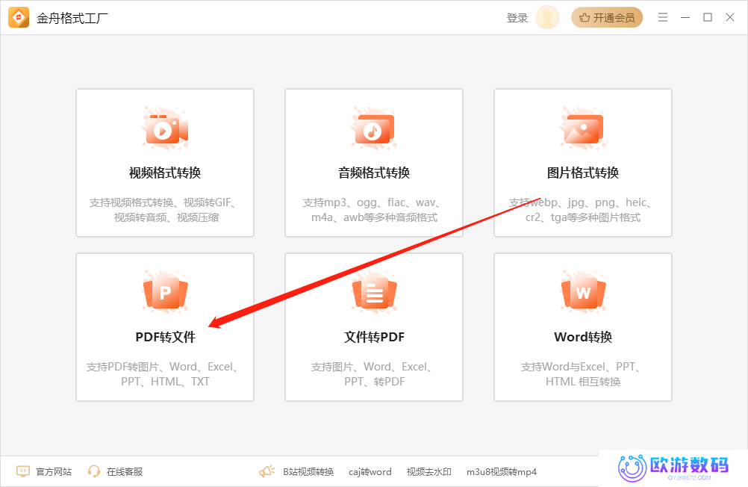Screen dimensions: 748x487
Task: Open the B站视频转换 link
Action: (308, 472)
